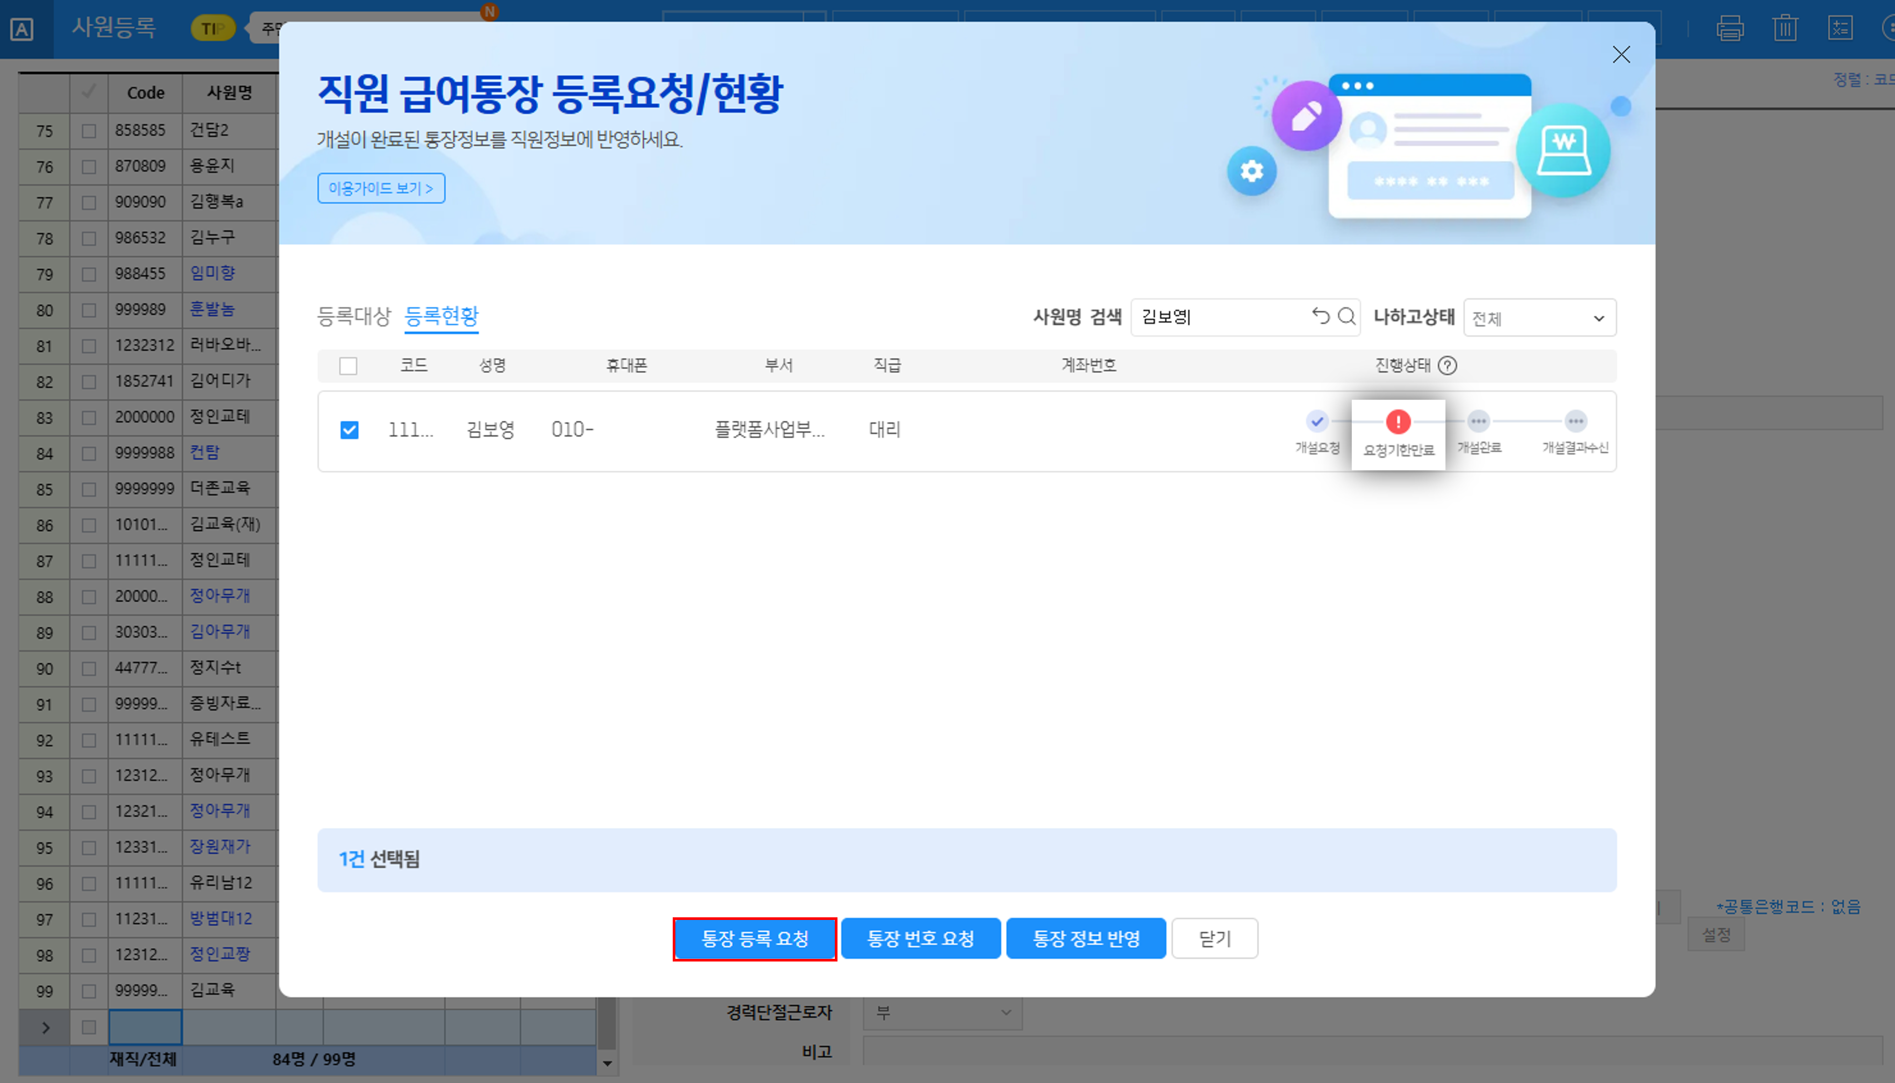Toggle checkbox for employee 999989 훈발놈
1895x1083 pixels.
(x=88, y=310)
